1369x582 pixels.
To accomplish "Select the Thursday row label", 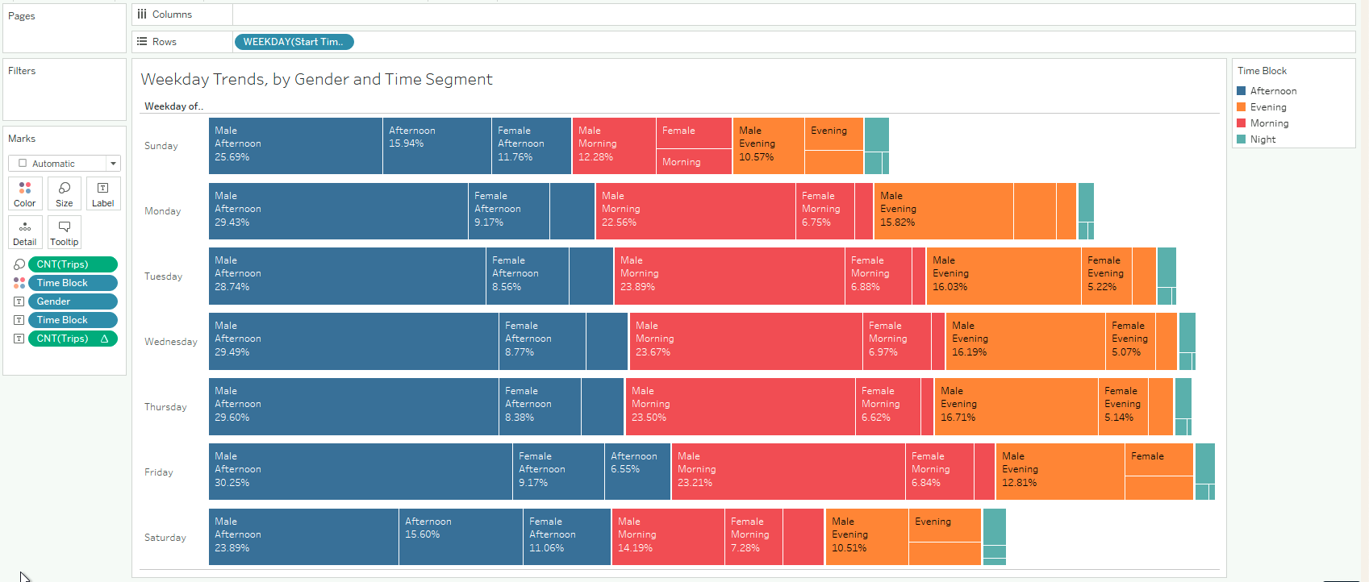I will (165, 407).
